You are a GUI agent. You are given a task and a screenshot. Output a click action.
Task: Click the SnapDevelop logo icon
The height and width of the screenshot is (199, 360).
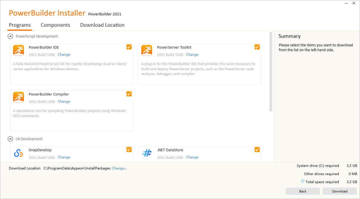[19, 153]
